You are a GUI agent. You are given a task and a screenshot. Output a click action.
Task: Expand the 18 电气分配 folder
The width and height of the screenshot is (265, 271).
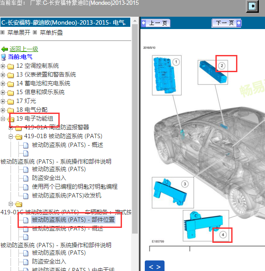[3, 110]
